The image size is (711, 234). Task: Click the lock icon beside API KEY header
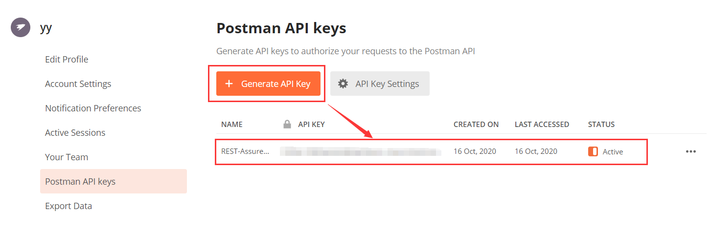[x=287, y=124]
